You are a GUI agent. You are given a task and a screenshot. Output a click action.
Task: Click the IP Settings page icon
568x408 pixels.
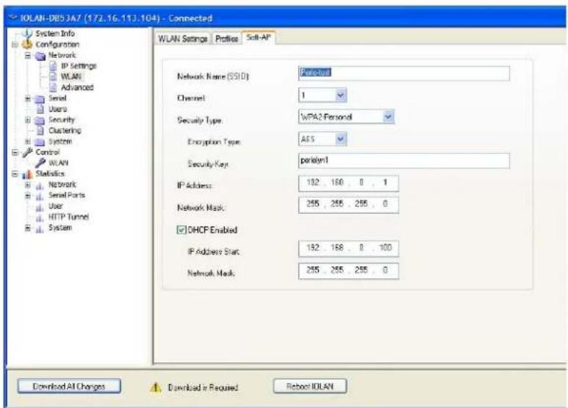point(53,66)
